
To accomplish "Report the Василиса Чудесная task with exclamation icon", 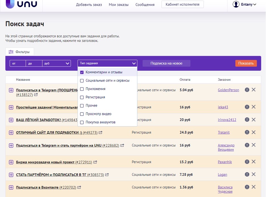I will point(247,187).
